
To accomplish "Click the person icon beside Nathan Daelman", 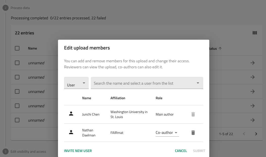I will coord(71,132).
